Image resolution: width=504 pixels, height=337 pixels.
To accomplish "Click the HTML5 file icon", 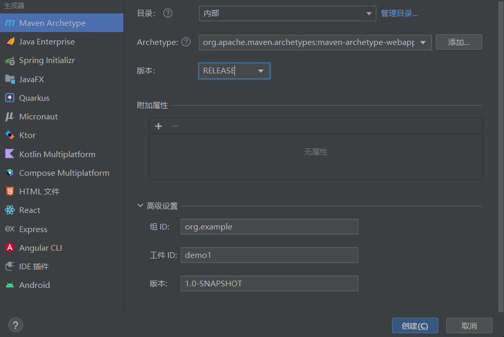I will click(10, 191).
